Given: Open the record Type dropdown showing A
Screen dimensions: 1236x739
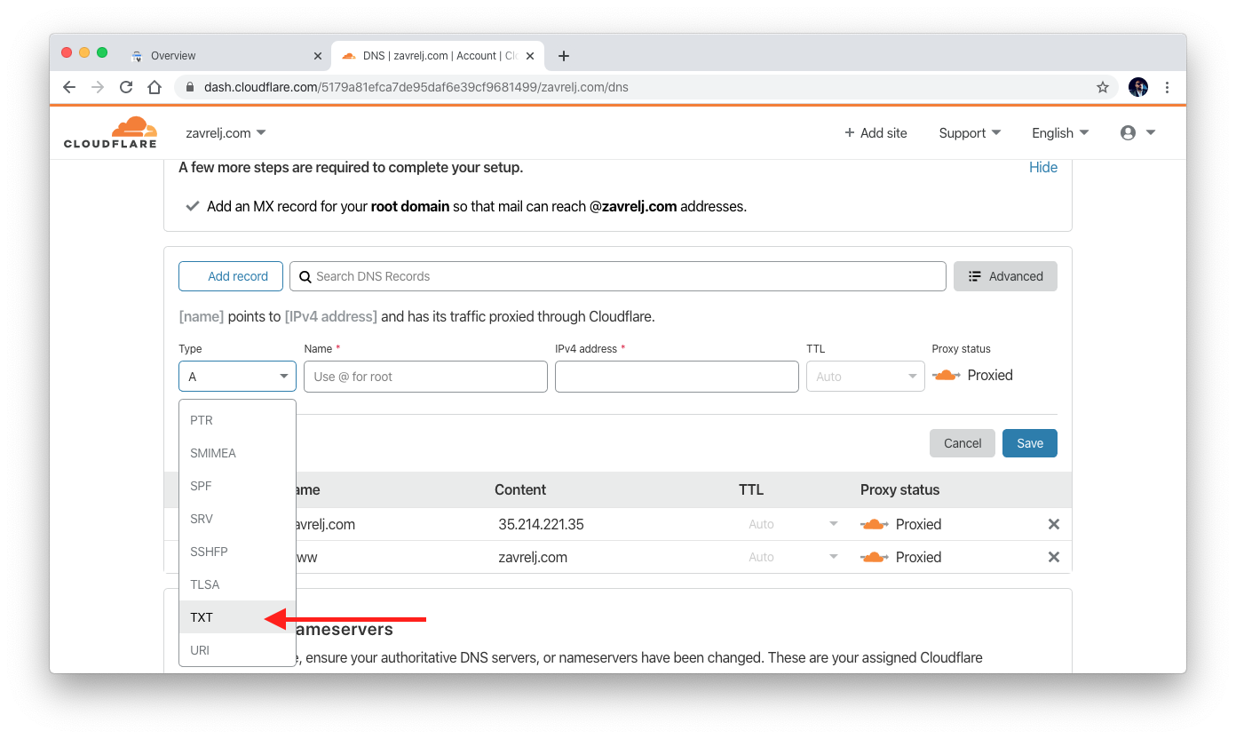Looking at the screenshot, I should coord(237,377).
